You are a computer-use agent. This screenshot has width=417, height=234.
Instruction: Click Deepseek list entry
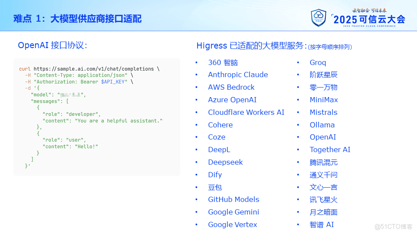coord(225,162)
